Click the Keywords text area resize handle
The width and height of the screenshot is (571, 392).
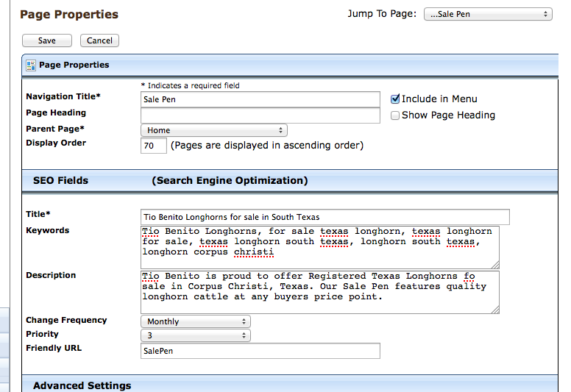click(x=495, y=265)
